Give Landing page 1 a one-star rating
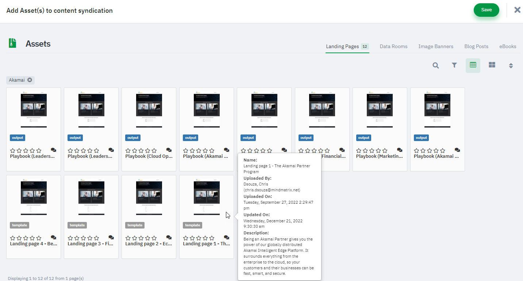Screen dimensions: 523x281 186,238
